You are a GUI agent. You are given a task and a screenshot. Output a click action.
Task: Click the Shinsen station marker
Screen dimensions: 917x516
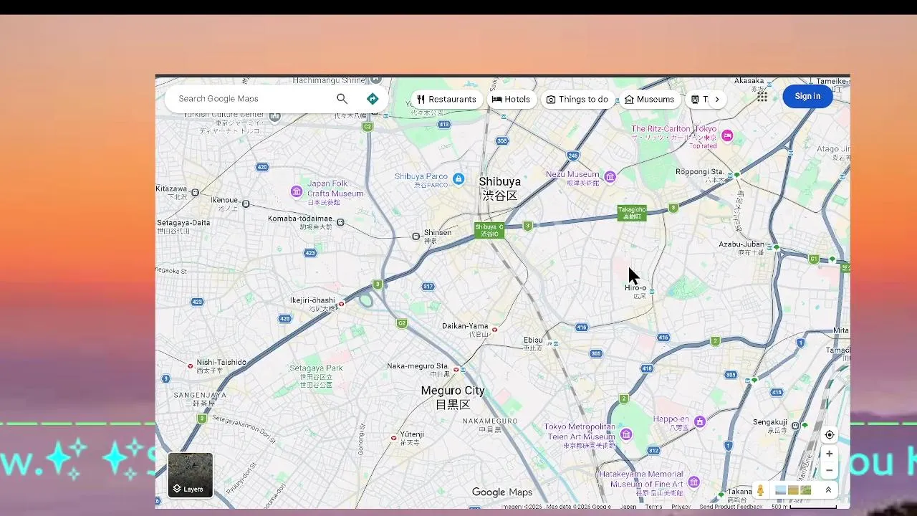[x=416, y=236]
